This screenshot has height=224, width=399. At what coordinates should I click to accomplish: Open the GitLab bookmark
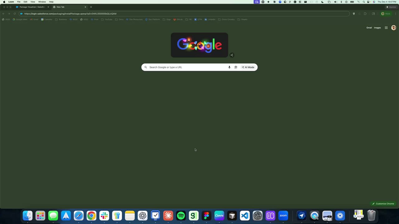[x=178, y=19]
